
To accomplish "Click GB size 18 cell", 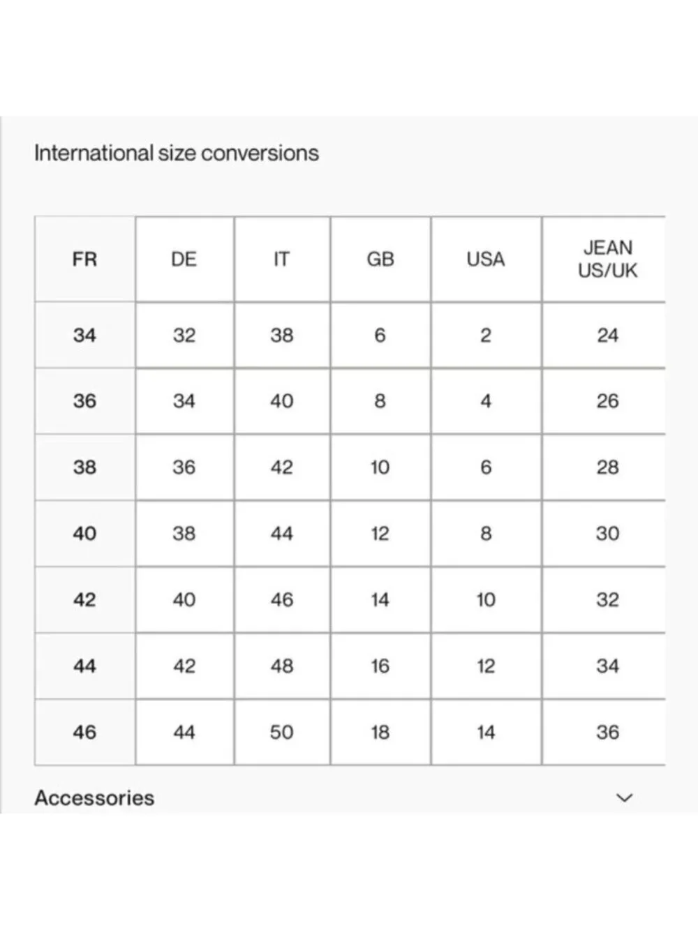I will click(x=380, y=732).
